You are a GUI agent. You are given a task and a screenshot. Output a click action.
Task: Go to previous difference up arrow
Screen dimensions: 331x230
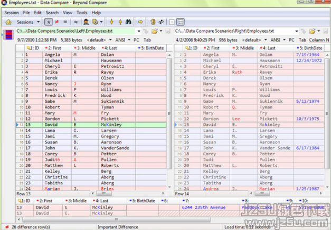pyautogui.click(x=120, y=22)
